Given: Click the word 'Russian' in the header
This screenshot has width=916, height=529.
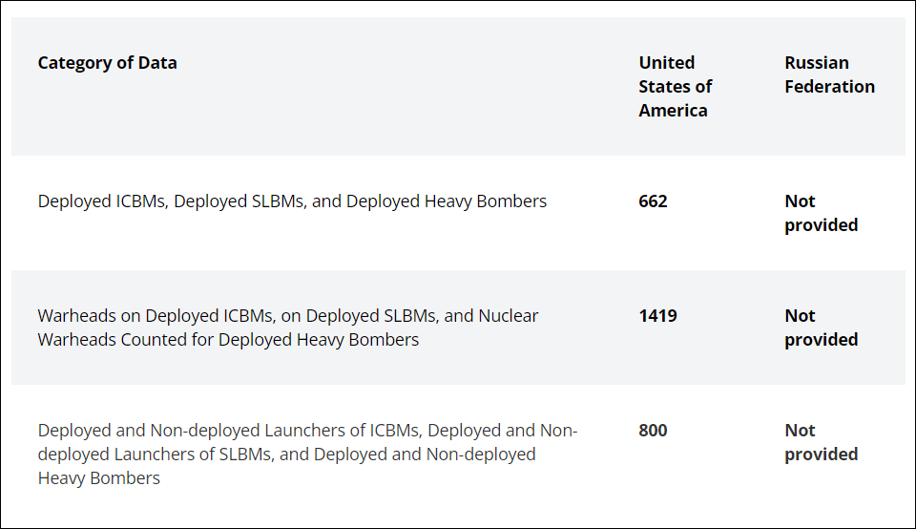Looking at the screenshot, I should point(816,63).
